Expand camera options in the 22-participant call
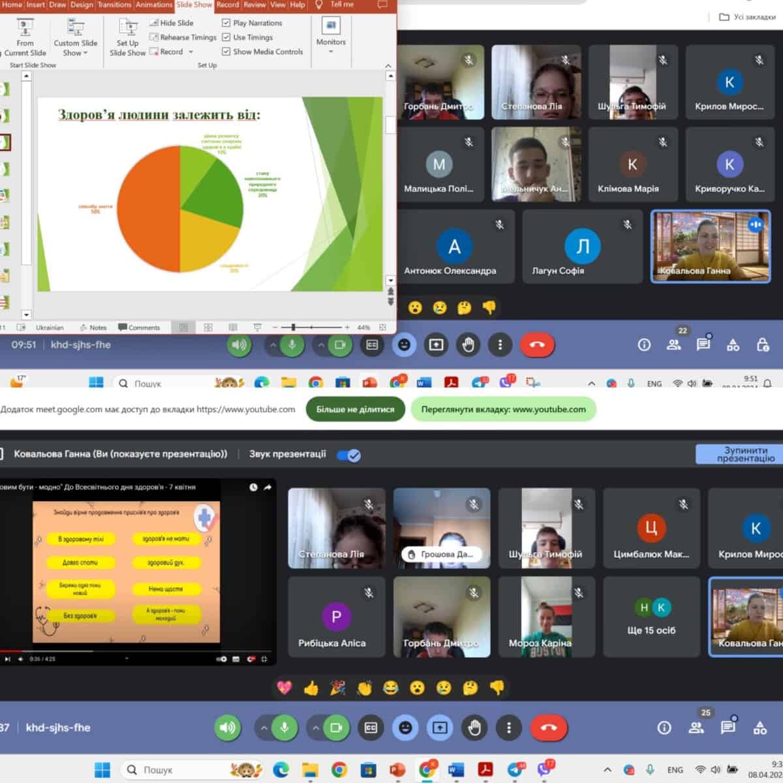 pos(321,345)
